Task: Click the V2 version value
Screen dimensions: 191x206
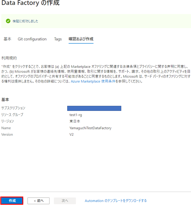Action: click(x=72, y=134)
